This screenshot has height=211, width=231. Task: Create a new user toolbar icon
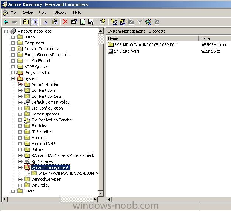pos(114,22)
